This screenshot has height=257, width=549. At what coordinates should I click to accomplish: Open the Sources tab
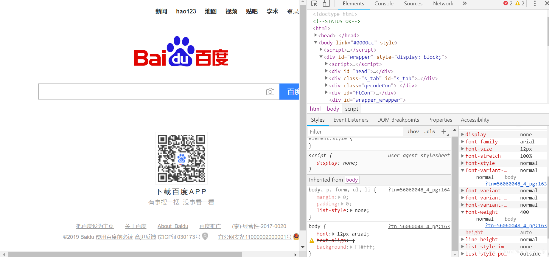(x=413, y=4)
